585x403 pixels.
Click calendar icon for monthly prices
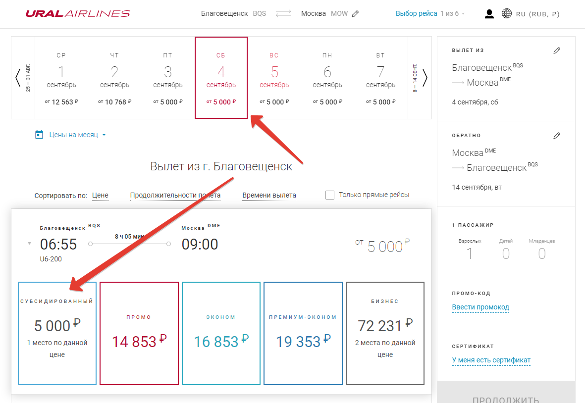[x=40, y=135]
